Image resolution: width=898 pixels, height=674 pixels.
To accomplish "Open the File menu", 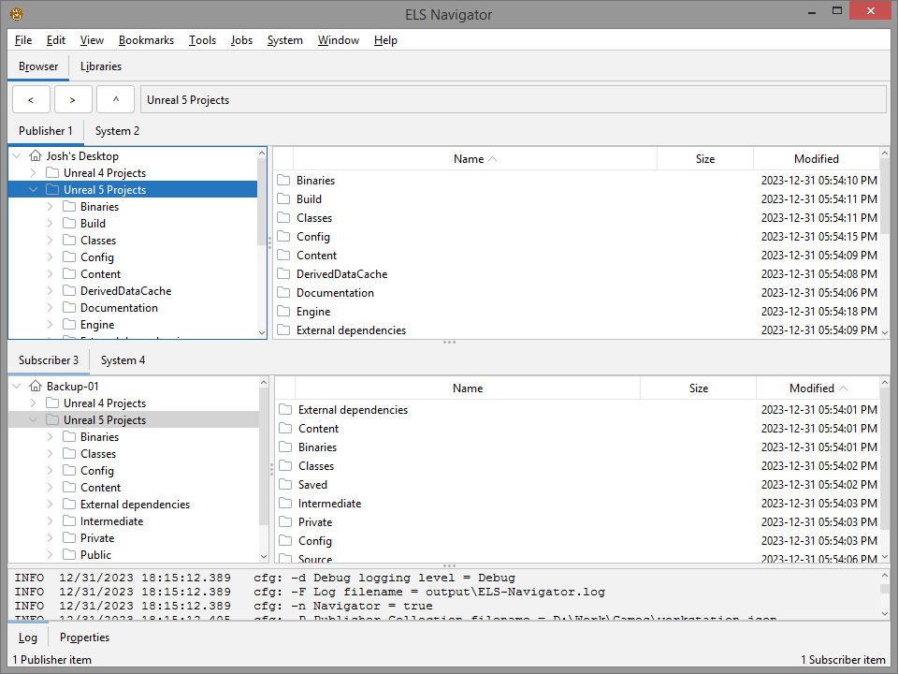I will tap(23, 40).
